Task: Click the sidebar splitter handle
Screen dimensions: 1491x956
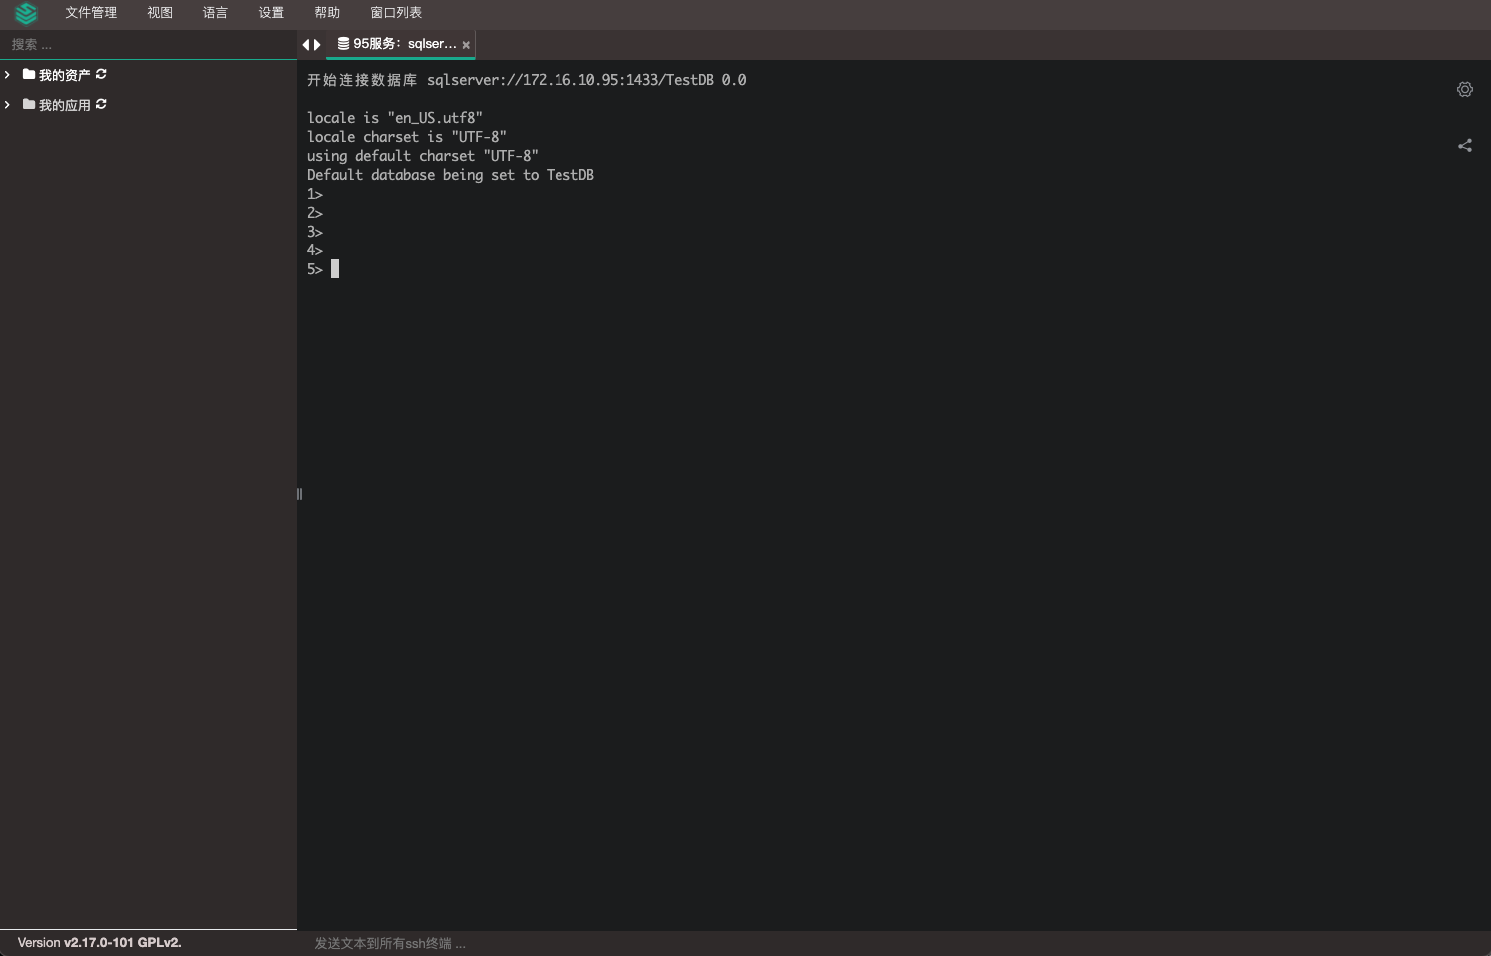Action: click(x=299, y=494)
